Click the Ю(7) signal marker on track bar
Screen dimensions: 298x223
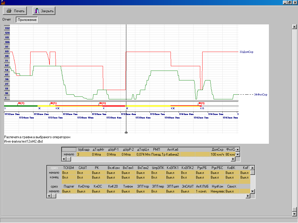(21, 103)
